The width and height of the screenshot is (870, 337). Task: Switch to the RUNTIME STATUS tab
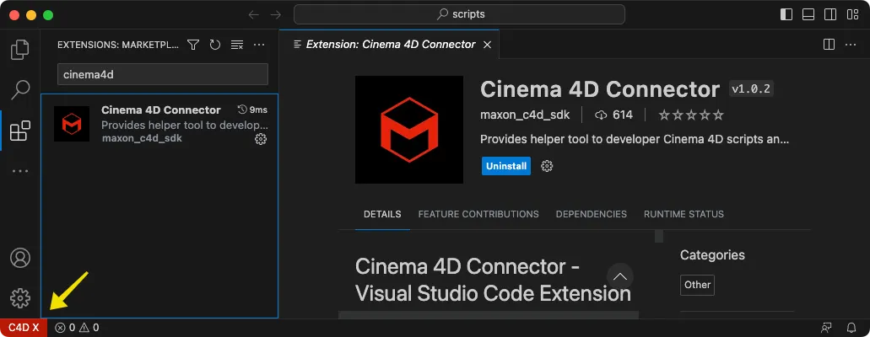point(684,214)
